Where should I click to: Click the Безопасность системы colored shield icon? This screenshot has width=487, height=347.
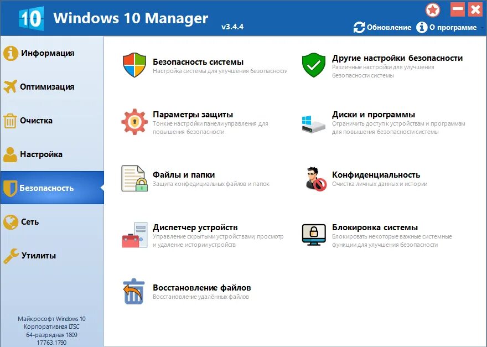134,65
